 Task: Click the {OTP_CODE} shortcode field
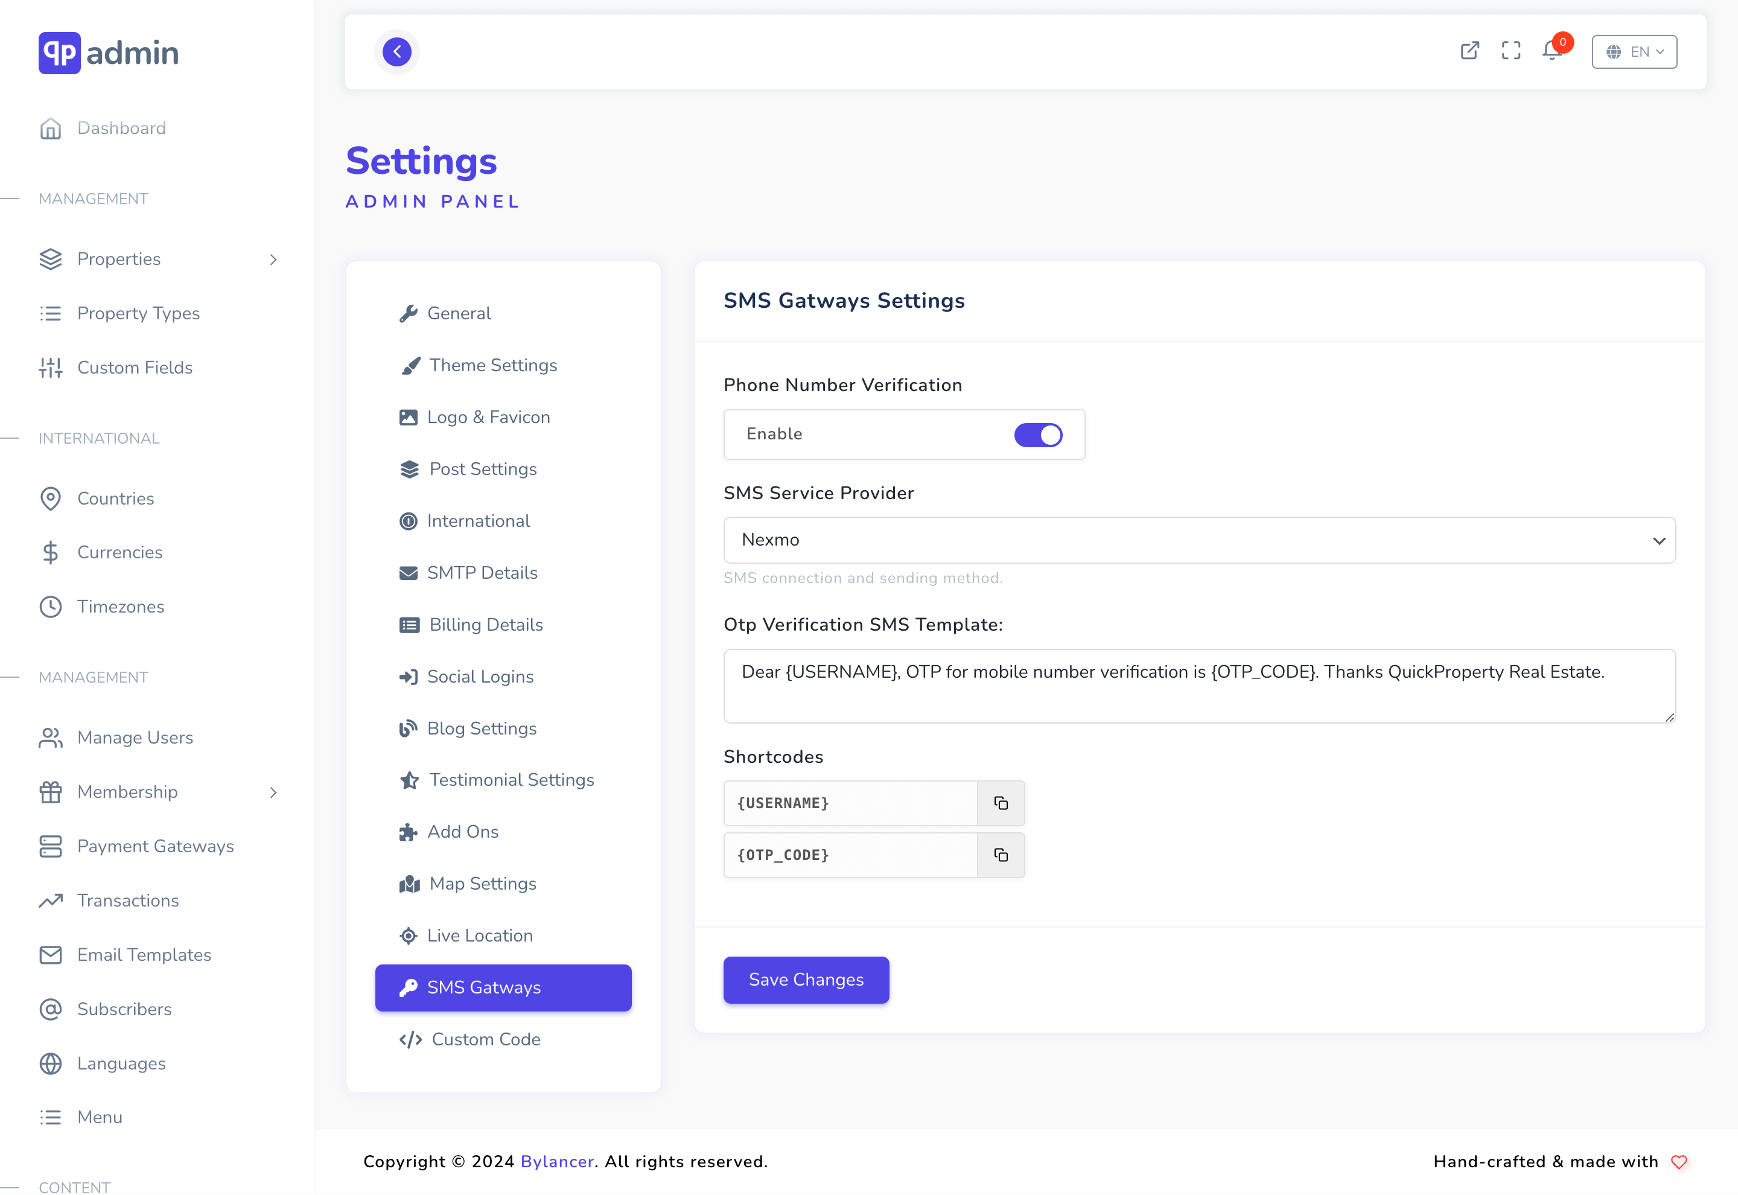pos(850,855)
